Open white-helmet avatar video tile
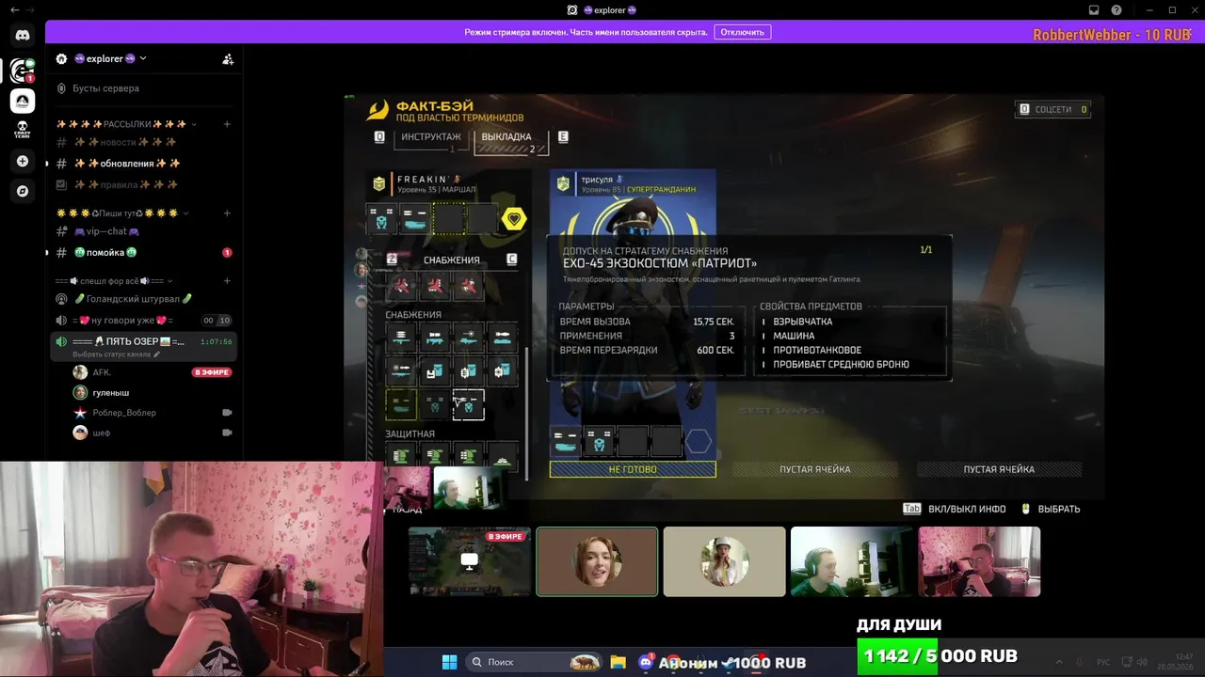 point(724,561)
